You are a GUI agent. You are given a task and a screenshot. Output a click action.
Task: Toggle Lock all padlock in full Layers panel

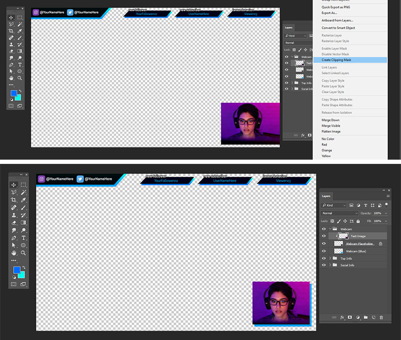[x=358, y=221]
